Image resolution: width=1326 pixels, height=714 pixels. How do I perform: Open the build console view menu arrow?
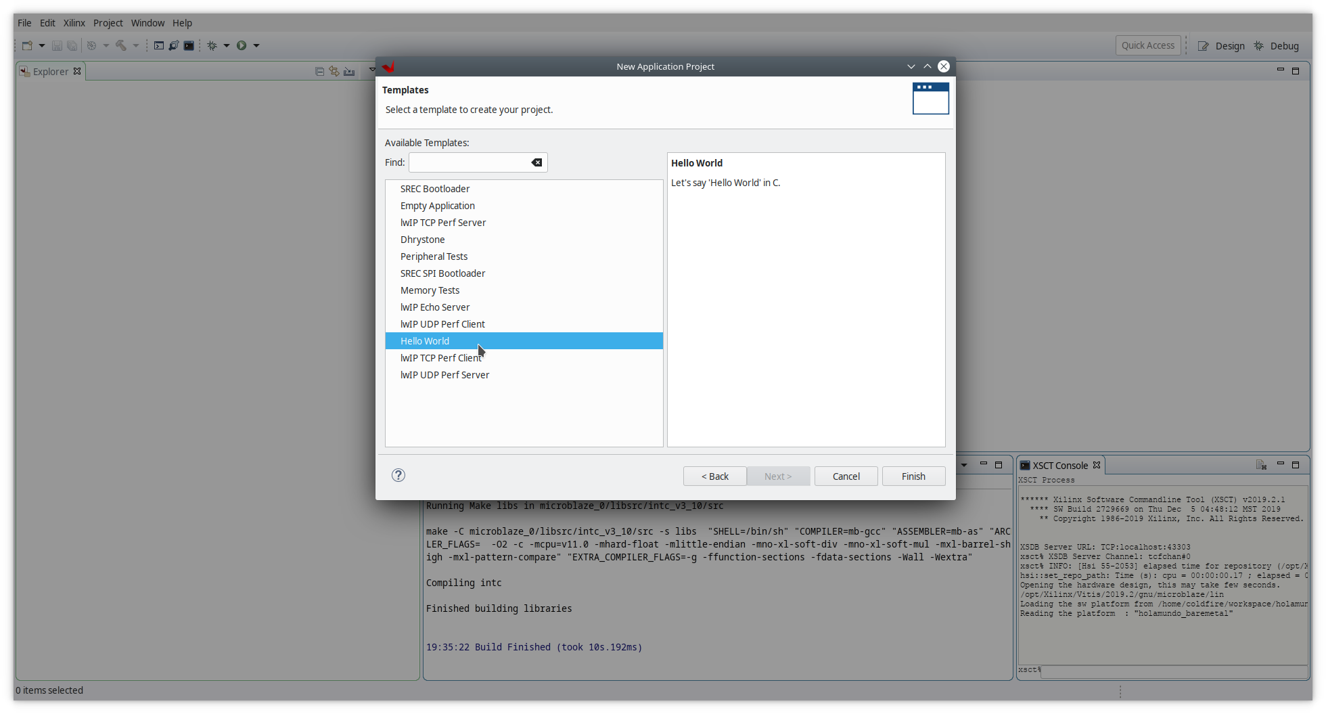tap(964, 465)
